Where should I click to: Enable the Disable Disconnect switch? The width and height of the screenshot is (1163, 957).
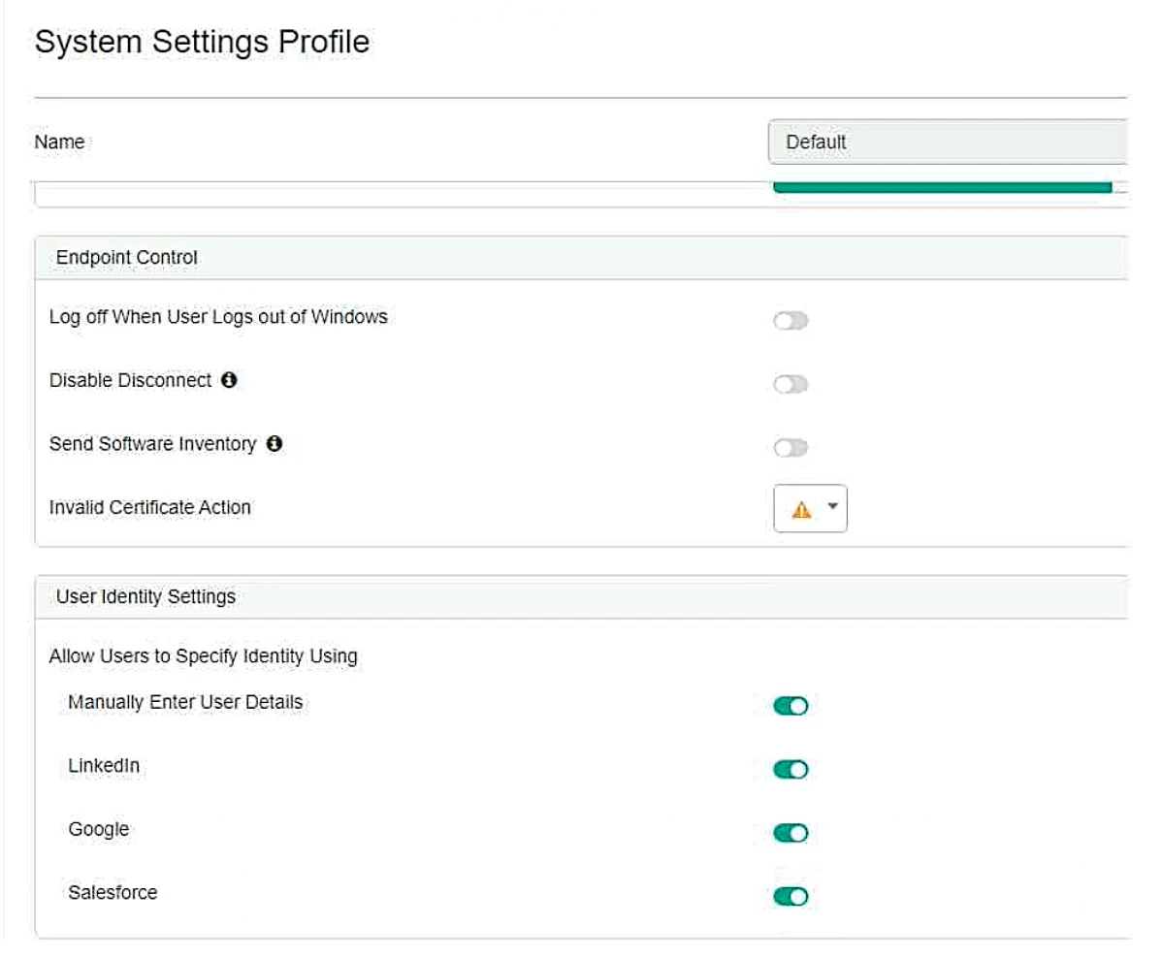tap(791, 385)
